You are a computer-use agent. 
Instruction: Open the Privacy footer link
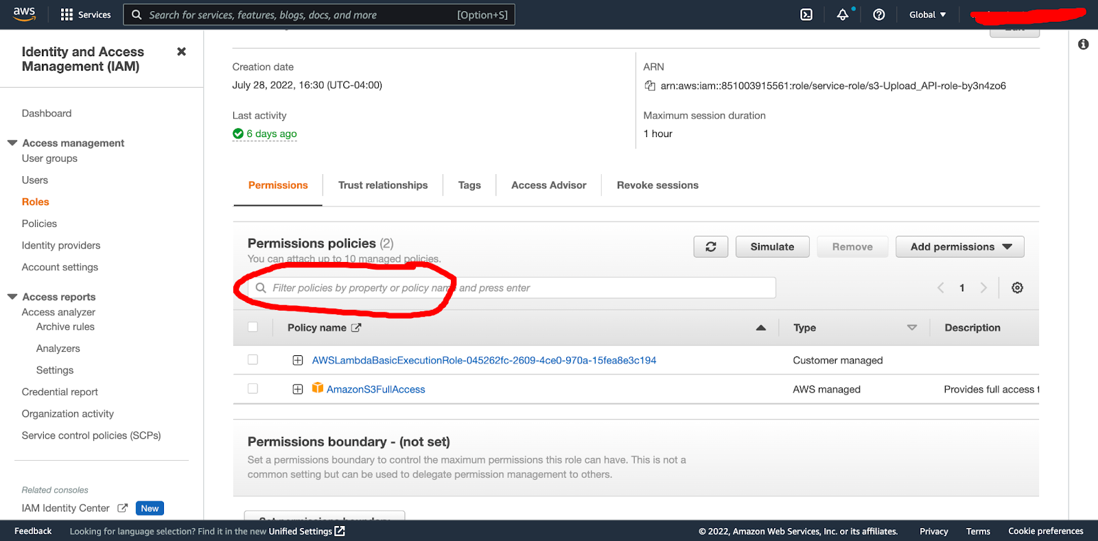(933, 531)
